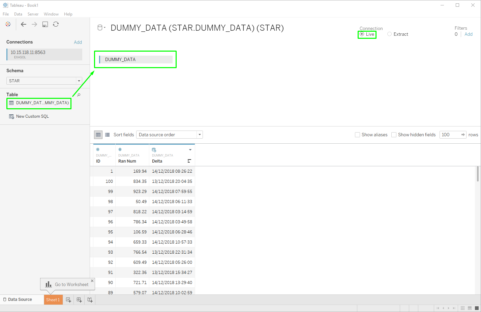The width and height of the screenshot is (481, 312).
Task: Click the new worksheet icon
Action: pos(68,300)
